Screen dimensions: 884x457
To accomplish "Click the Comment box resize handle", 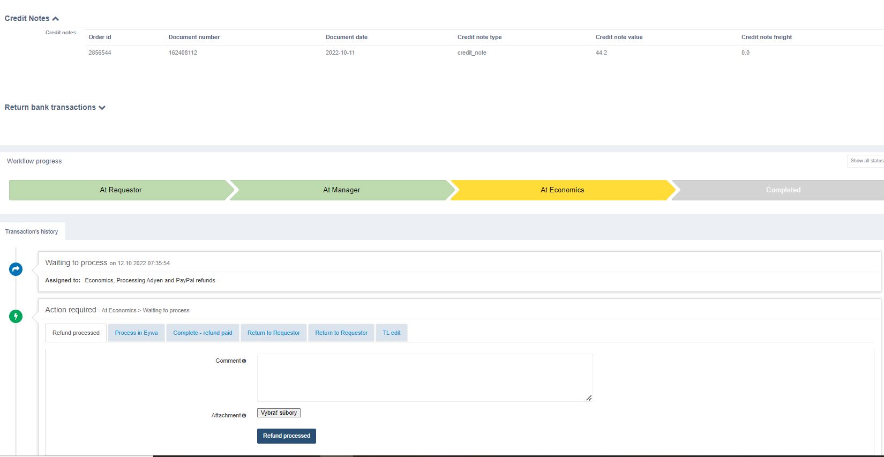I will point(589,398).
